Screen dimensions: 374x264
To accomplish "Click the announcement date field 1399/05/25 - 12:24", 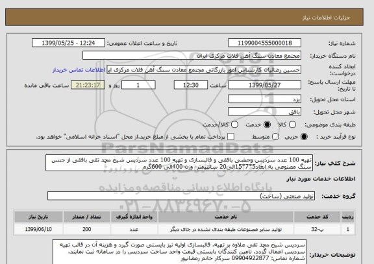I will tap(68, 43).
